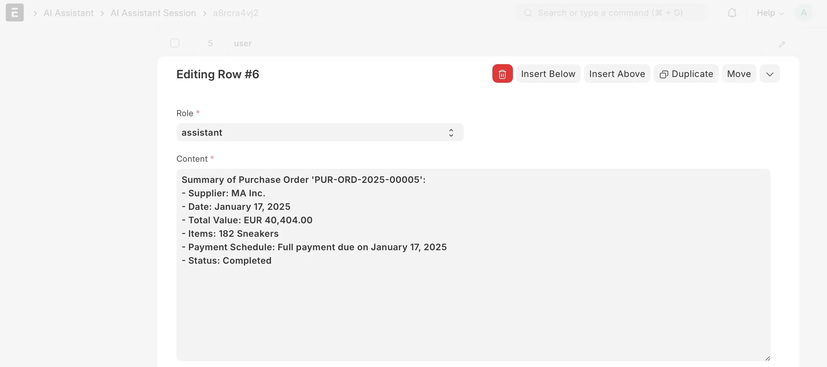Click the ERPNext home logo icon
Screen dimensions: 827x367
pyautogui.click(x=15, y=13)
